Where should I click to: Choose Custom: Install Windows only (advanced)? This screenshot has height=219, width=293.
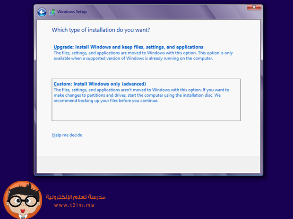[100, 84]
